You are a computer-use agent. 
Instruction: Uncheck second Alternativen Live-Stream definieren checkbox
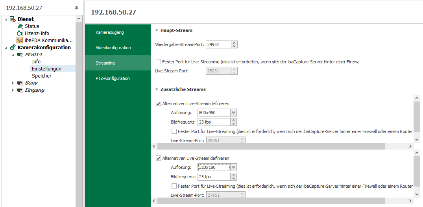(159, 158)
